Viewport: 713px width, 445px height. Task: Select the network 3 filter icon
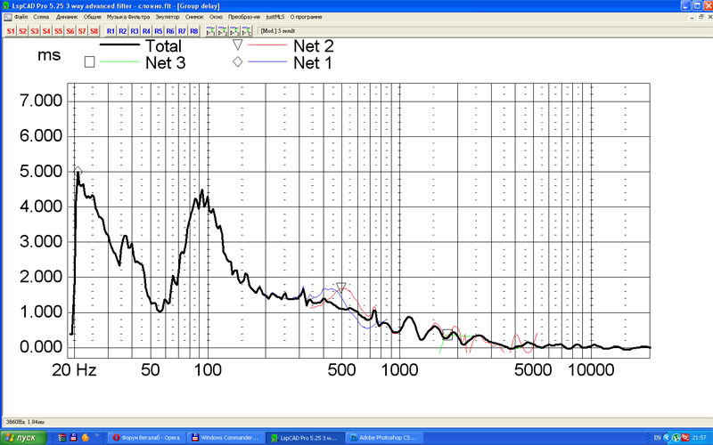[234, 31]
